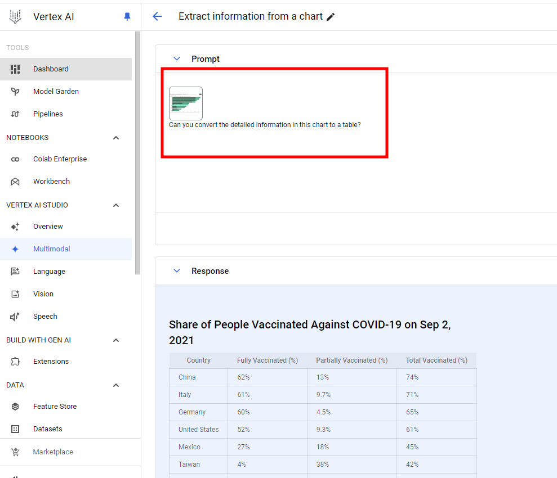557x478 pixels.
Task: Click the Pipelines icon
Action: 15,114
